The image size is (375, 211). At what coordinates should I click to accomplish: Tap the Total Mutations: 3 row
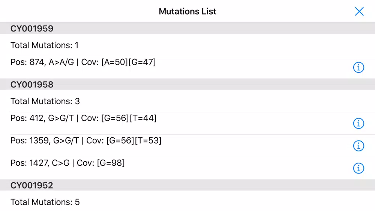point(187,101)
